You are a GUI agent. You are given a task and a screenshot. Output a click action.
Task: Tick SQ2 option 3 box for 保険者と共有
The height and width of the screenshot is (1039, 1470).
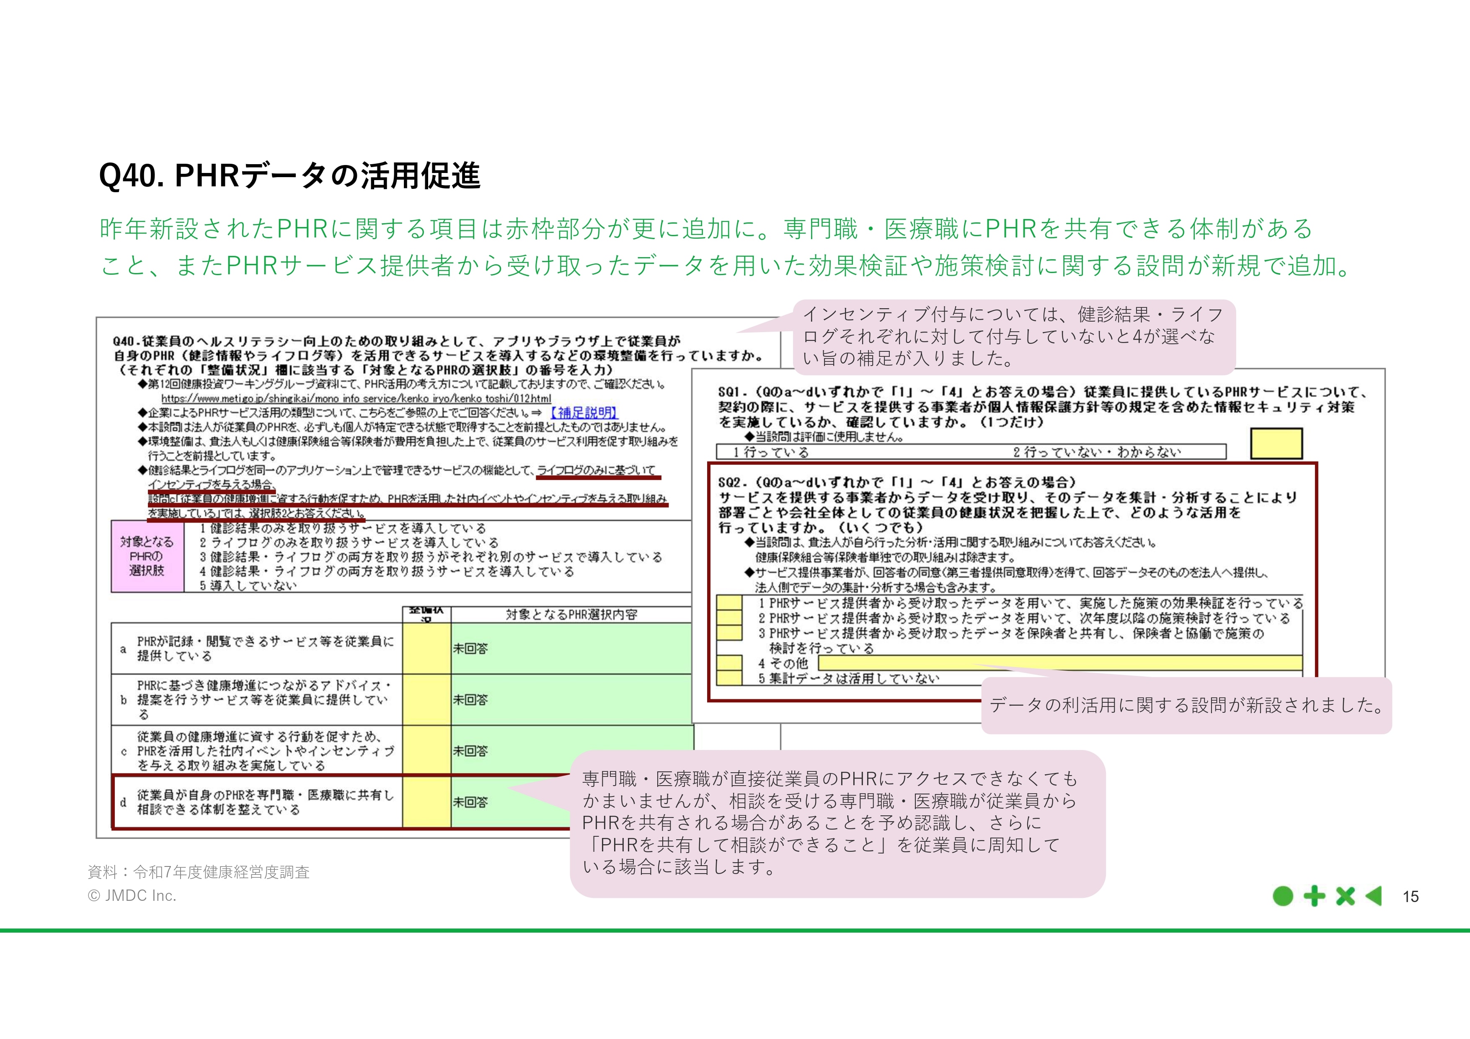coord(729,632)
